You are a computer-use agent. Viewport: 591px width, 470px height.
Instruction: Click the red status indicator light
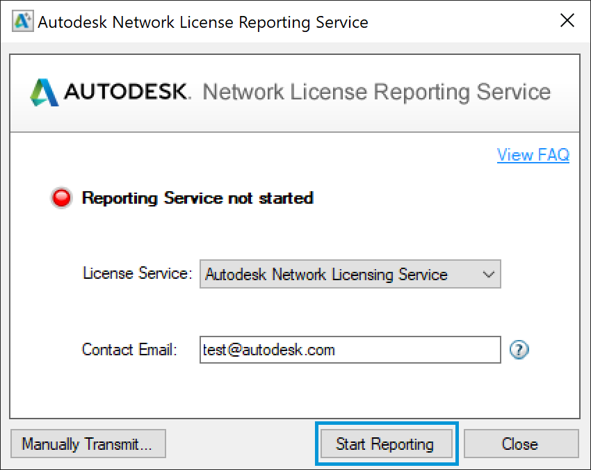click(61, 198)
